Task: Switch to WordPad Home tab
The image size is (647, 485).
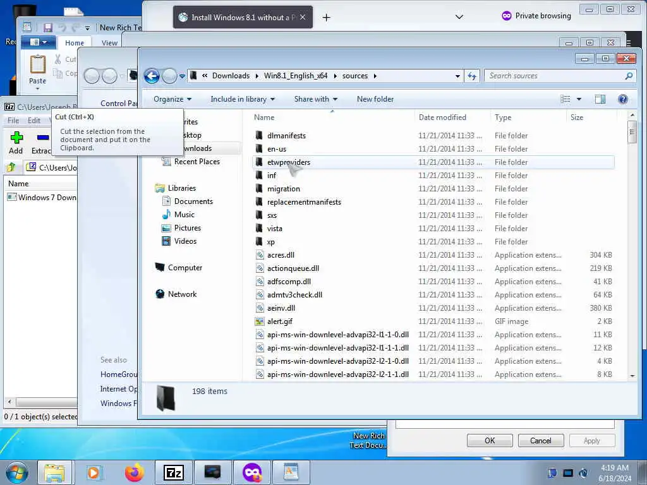Action: pos(75,43)
